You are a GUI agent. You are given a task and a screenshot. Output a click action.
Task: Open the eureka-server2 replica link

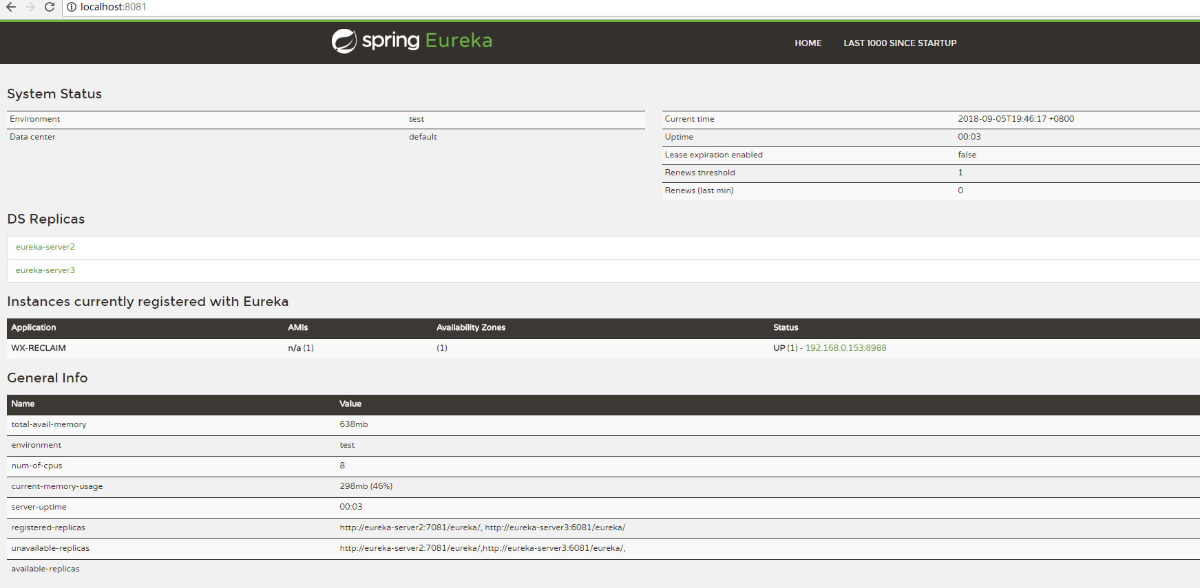pyautogui.click(x=45, y=247)
